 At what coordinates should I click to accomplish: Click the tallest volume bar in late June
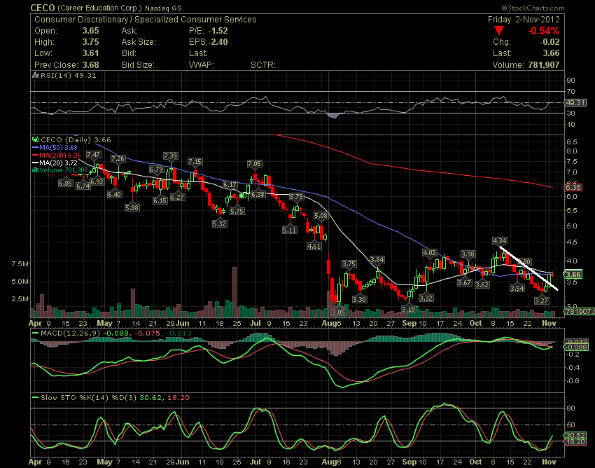click(234, 291)
